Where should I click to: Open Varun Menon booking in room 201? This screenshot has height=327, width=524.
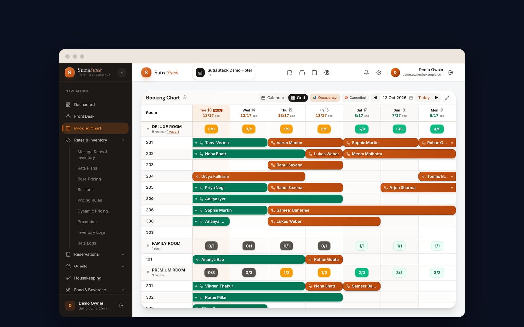tap(305, 143)
